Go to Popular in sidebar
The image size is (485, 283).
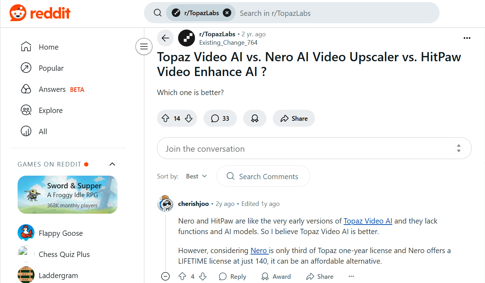click(x=51, y=68)
